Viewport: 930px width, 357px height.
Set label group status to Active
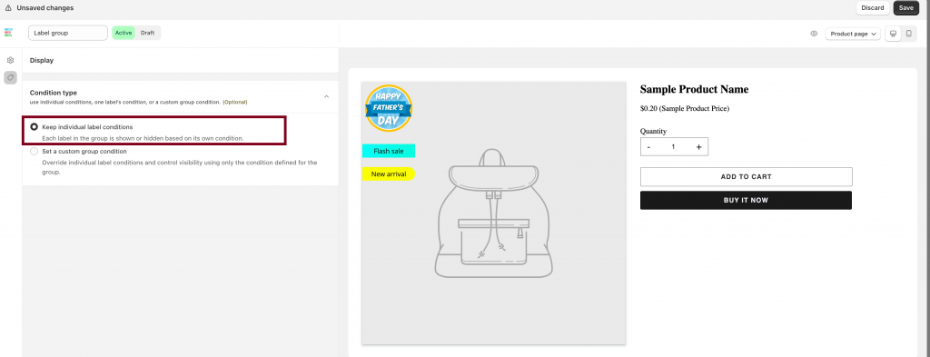(124, 33)
